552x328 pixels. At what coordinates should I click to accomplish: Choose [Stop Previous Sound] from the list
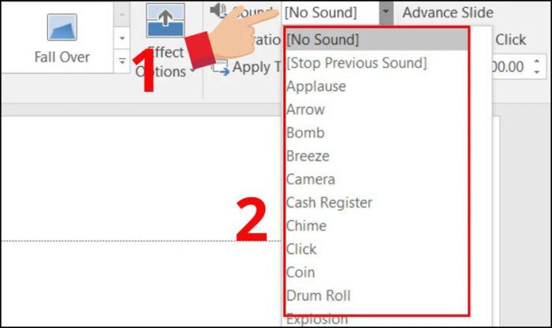(x=376, y=63)
